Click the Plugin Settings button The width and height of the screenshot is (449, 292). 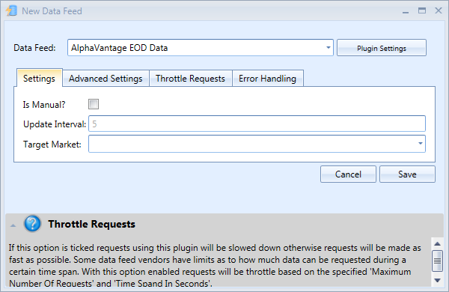click(382, 48)
